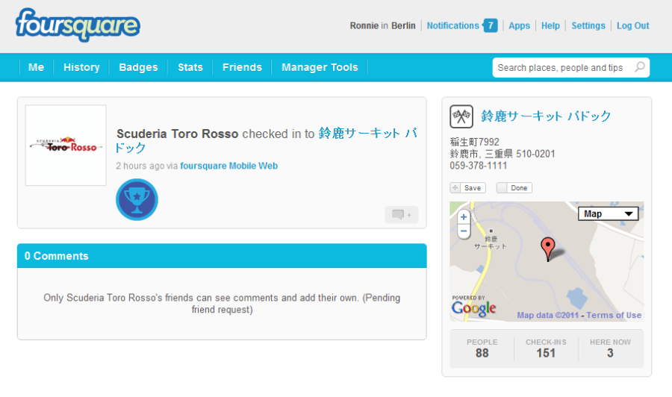Click the '2 hours ago' timestamp
Screen dimensions: 672x397
[x=140, y=166]
